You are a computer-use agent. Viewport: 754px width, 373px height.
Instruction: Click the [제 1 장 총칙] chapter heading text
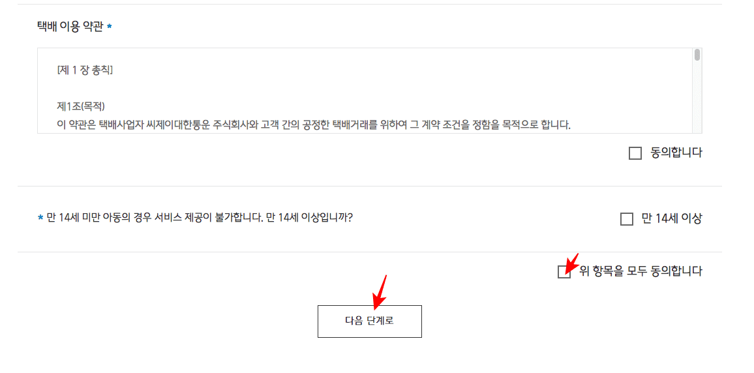pos(85,70)
